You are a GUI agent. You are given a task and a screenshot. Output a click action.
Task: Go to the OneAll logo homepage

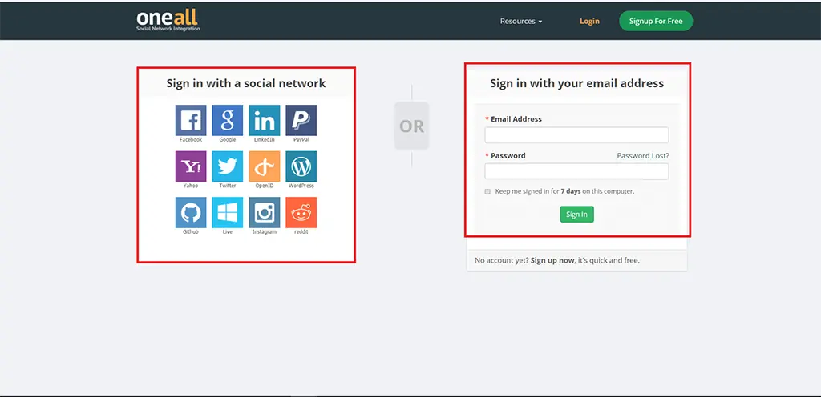click(168, 20)
